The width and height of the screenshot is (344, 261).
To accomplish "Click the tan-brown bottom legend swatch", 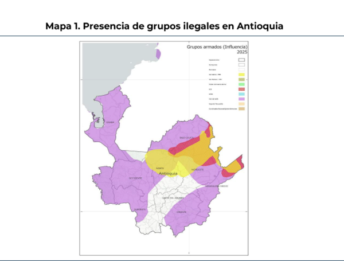I will [x=241, y=108].
